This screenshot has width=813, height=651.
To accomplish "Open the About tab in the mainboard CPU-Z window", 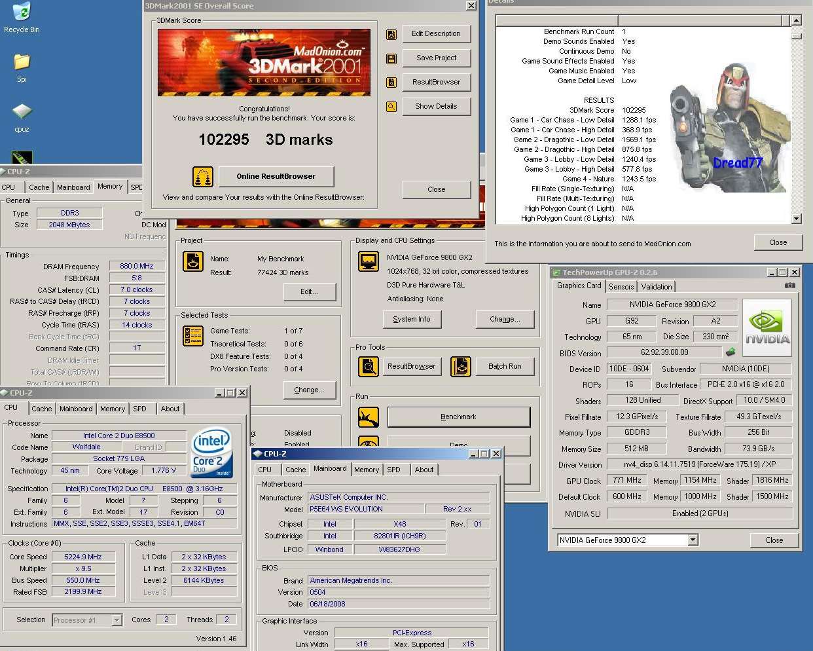I will click(x=424, y=470).
